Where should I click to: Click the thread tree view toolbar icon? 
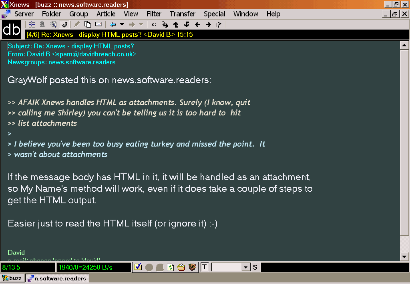(32, 24)
